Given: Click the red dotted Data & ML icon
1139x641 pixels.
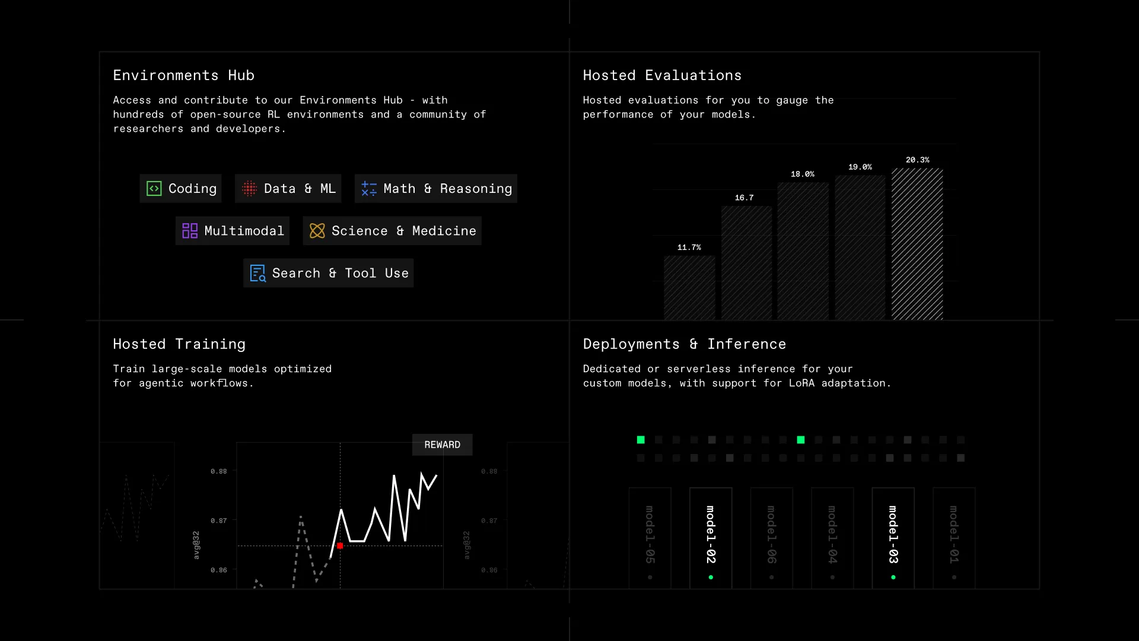Looking at the screenshot, I should click(250, 189).
